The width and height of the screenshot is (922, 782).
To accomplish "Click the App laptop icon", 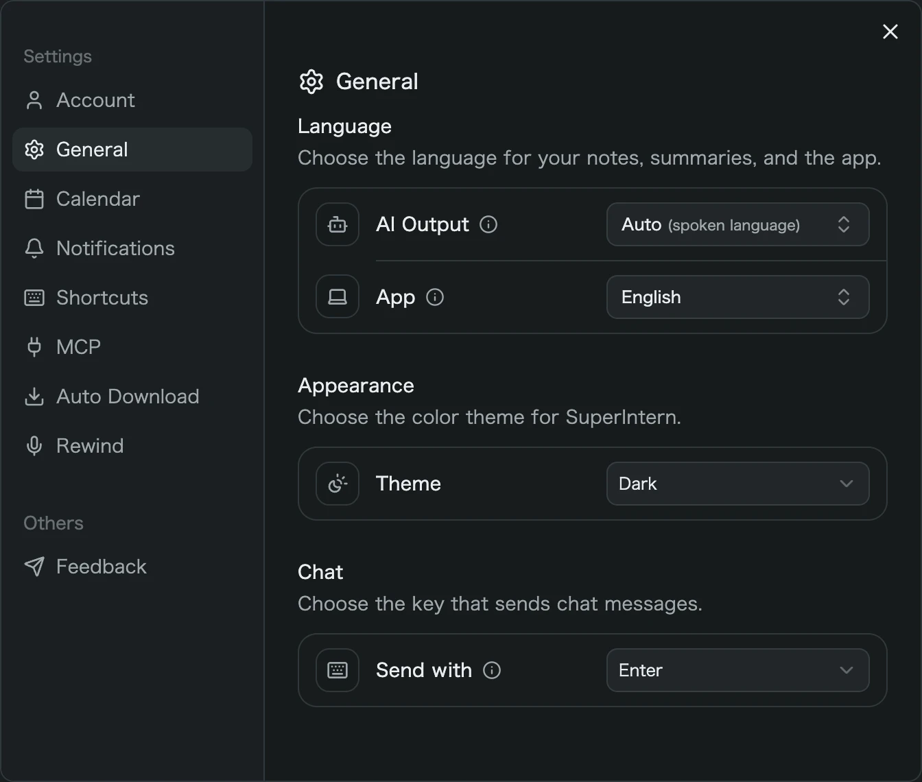I will (338, 297).
